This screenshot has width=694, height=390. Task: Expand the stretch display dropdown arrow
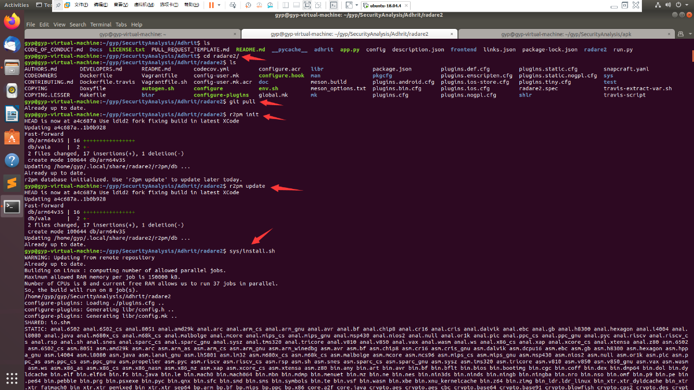[x=357, y=5]
